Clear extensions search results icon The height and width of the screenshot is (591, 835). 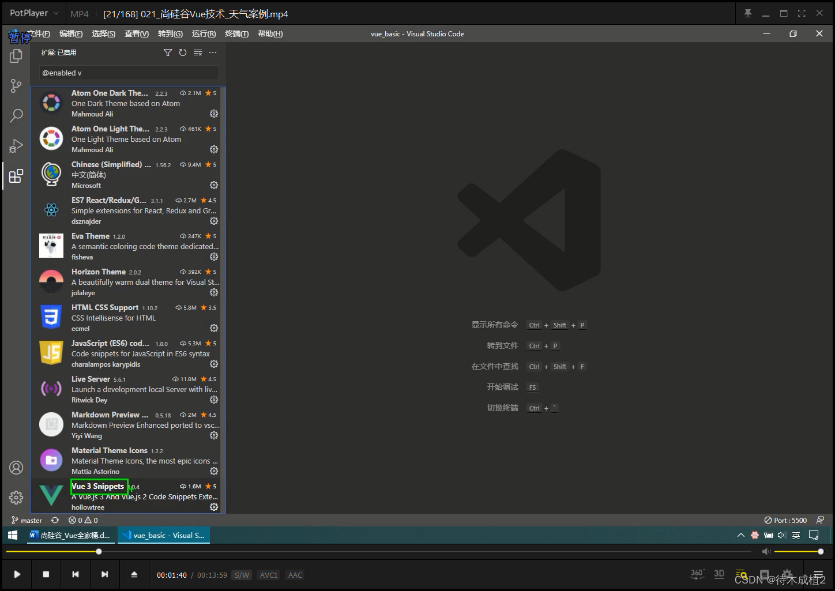tap(198, 52)
